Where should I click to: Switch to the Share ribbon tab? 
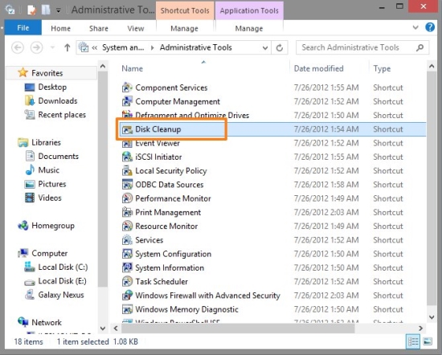[x=99, y=28]
